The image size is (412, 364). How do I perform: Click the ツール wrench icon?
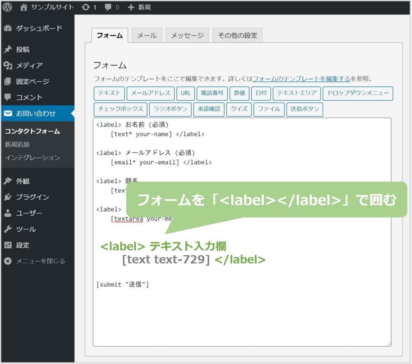click(x=8, y=229)
